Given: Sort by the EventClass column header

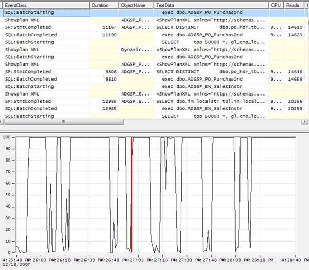Looking at the screenshot, I should tap(46, 5).
